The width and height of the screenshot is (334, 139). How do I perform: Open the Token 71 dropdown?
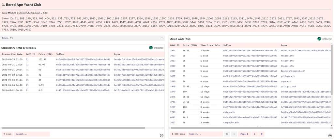click(x=82, y=38)
